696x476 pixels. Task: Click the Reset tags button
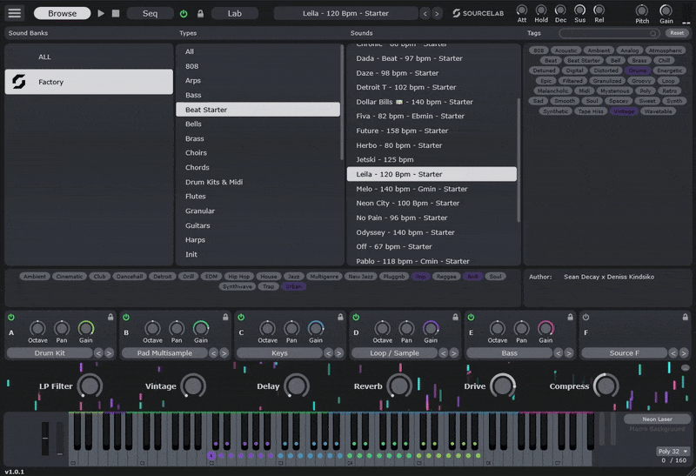tap(676, 33)
